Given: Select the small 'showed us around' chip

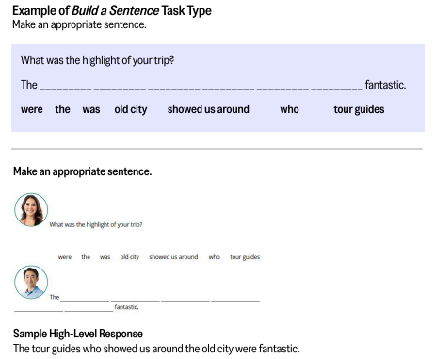Looking at the screenshot, I should click(173, 257).
